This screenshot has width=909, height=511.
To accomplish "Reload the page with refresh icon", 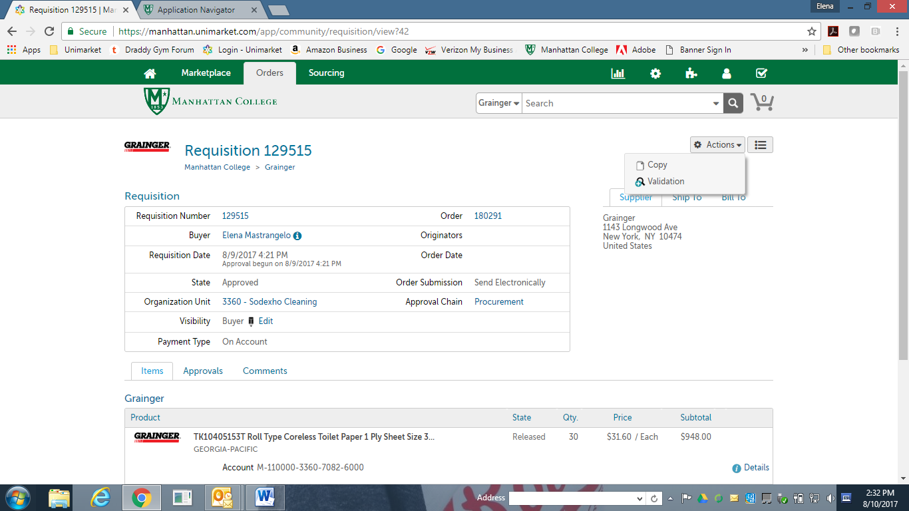I will point(49,31).
